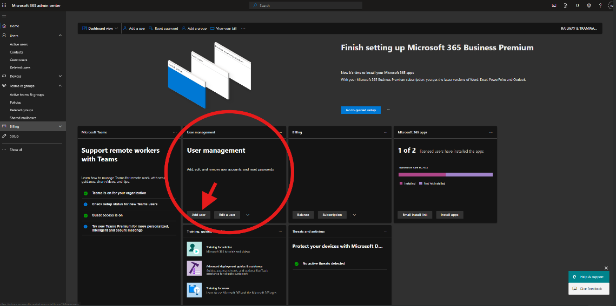Click the Setup wrench icon in sidebar

coord(4,136)
